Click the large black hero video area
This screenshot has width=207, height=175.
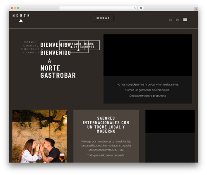[147, 55]
